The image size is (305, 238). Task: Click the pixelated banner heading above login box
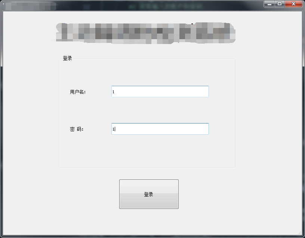(145, 33)
